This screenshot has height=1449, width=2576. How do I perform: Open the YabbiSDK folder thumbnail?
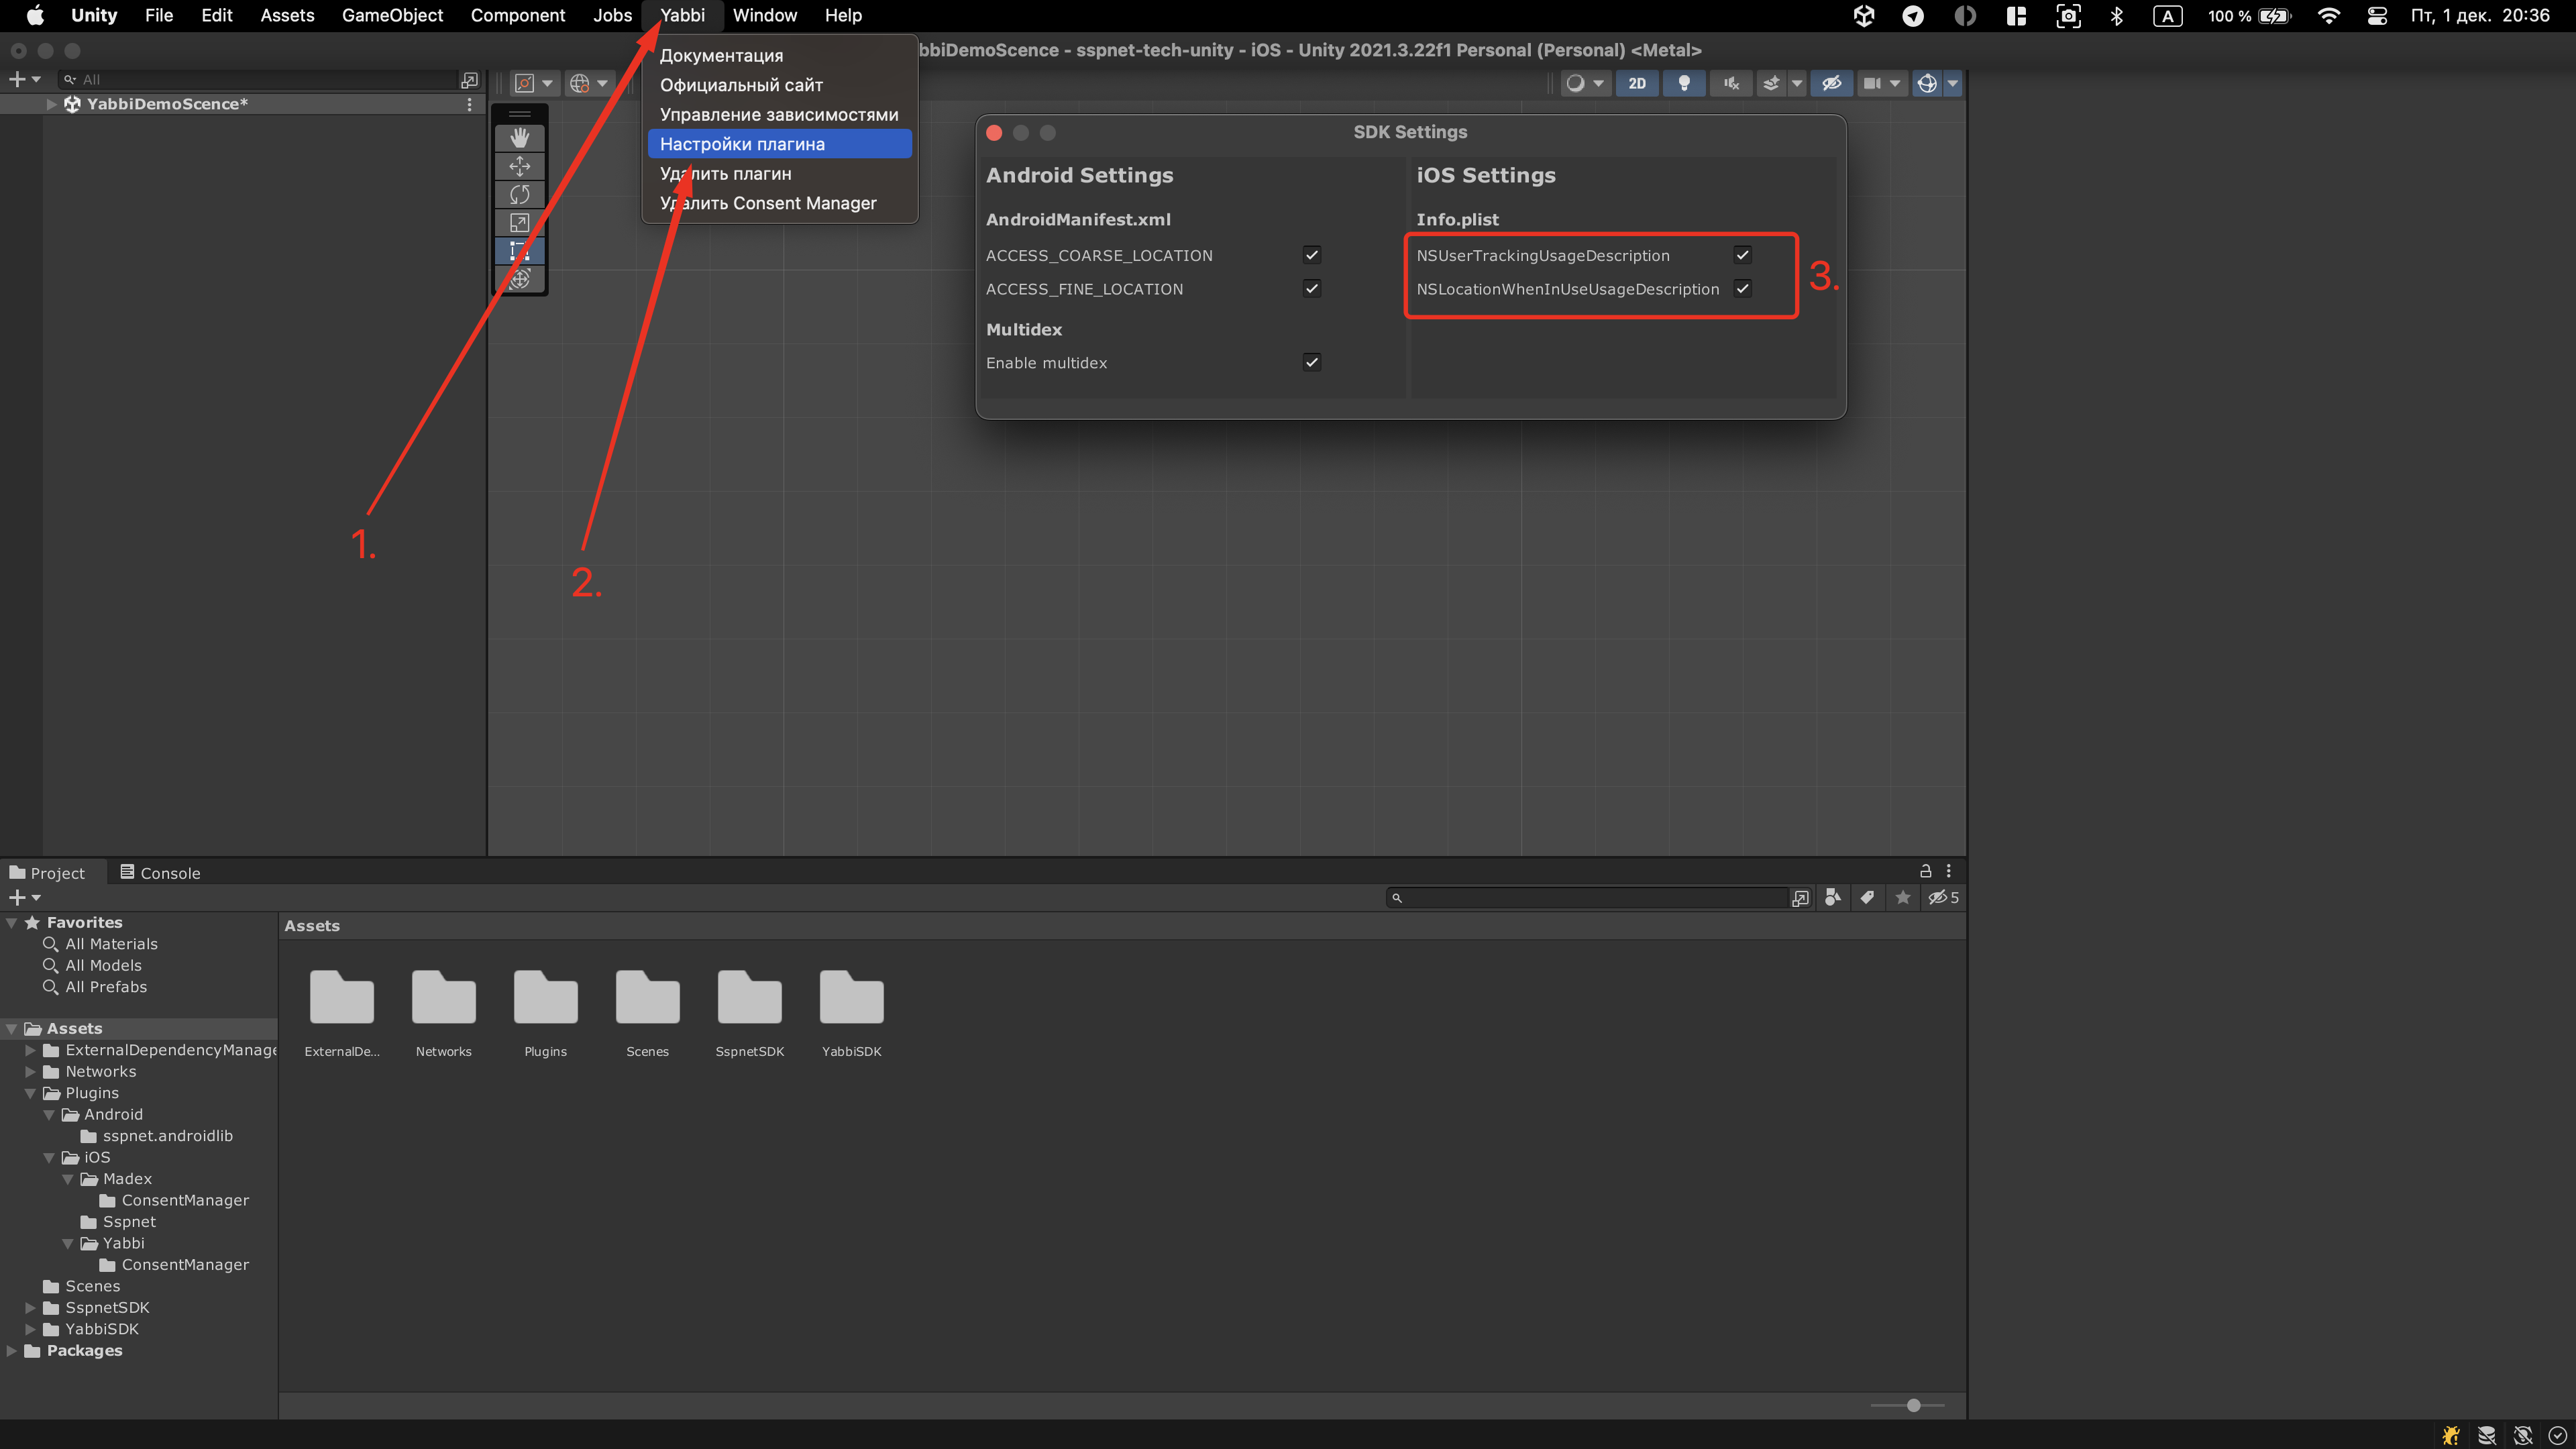851,998
